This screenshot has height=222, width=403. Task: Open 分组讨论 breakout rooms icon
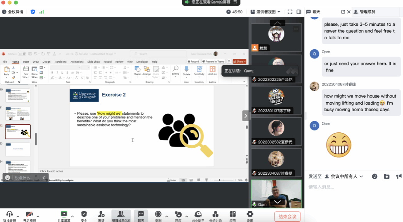point(215,214)
